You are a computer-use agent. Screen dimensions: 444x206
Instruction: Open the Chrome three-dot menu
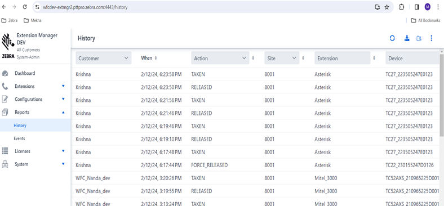pyautogui.click(x=438, y=7)
